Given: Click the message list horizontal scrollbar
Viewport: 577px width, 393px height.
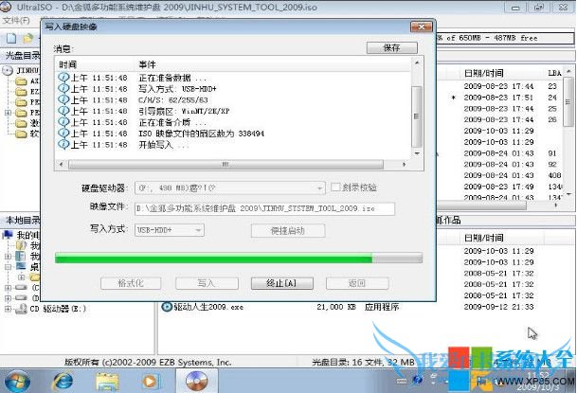Looking at the screenshot, I should 232,164.
